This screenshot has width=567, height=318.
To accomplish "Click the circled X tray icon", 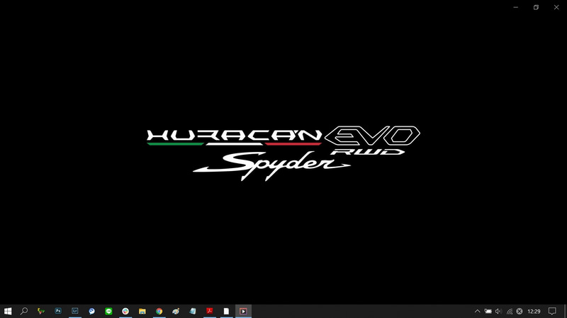I will 520,311.
